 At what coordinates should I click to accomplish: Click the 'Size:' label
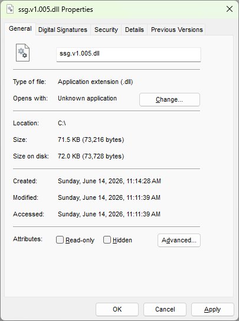click(x=20, y=140)
